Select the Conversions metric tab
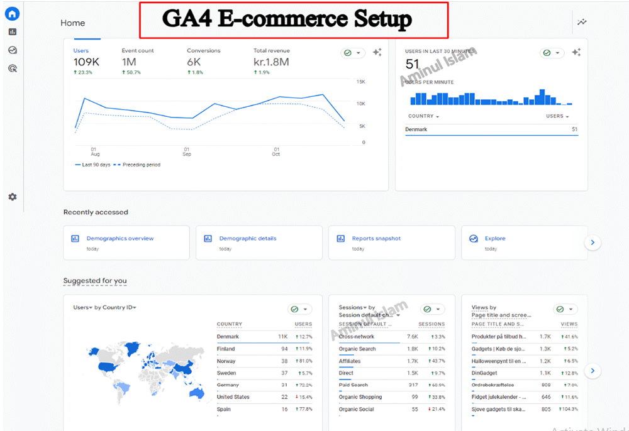 point(203,62)
